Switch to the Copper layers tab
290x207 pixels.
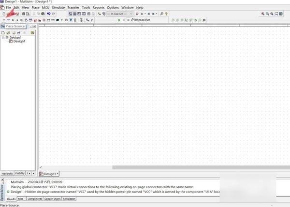click(x=52, y=199)
